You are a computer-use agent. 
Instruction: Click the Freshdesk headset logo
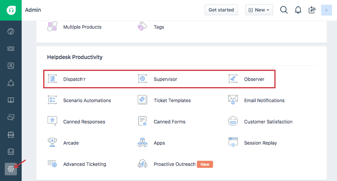point(11,10)
